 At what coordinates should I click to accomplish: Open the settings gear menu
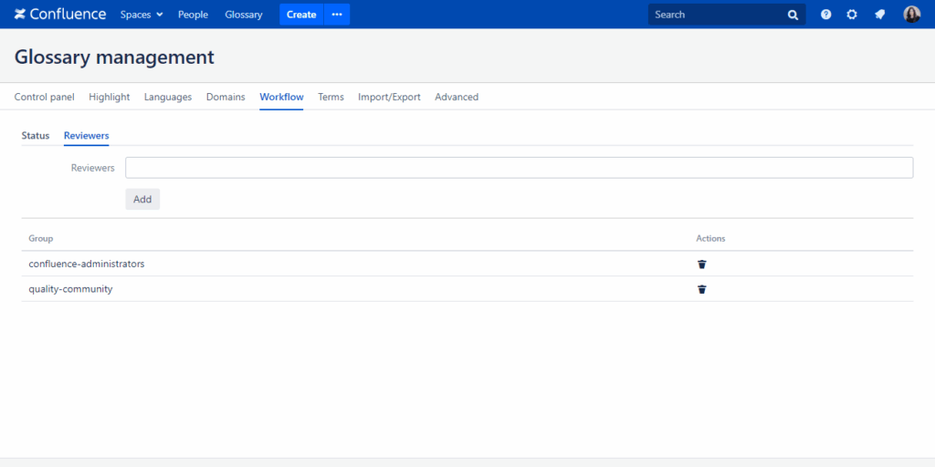(852, 15)
